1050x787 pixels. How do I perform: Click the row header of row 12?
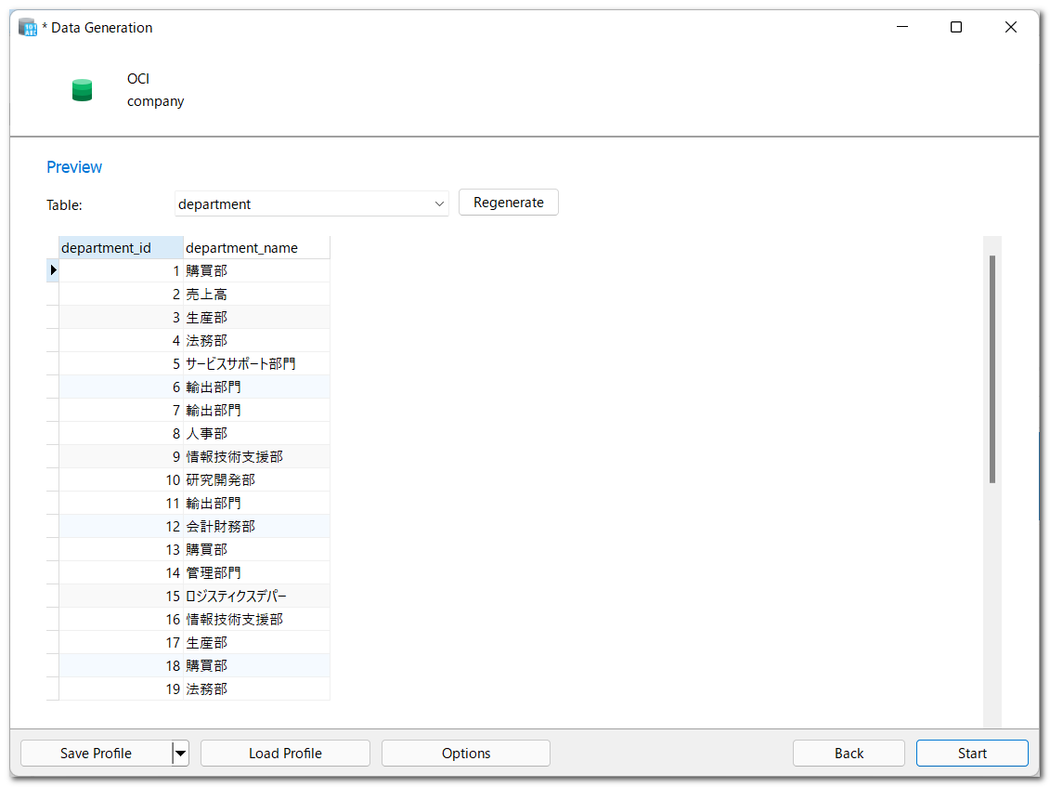click(52, 526)
